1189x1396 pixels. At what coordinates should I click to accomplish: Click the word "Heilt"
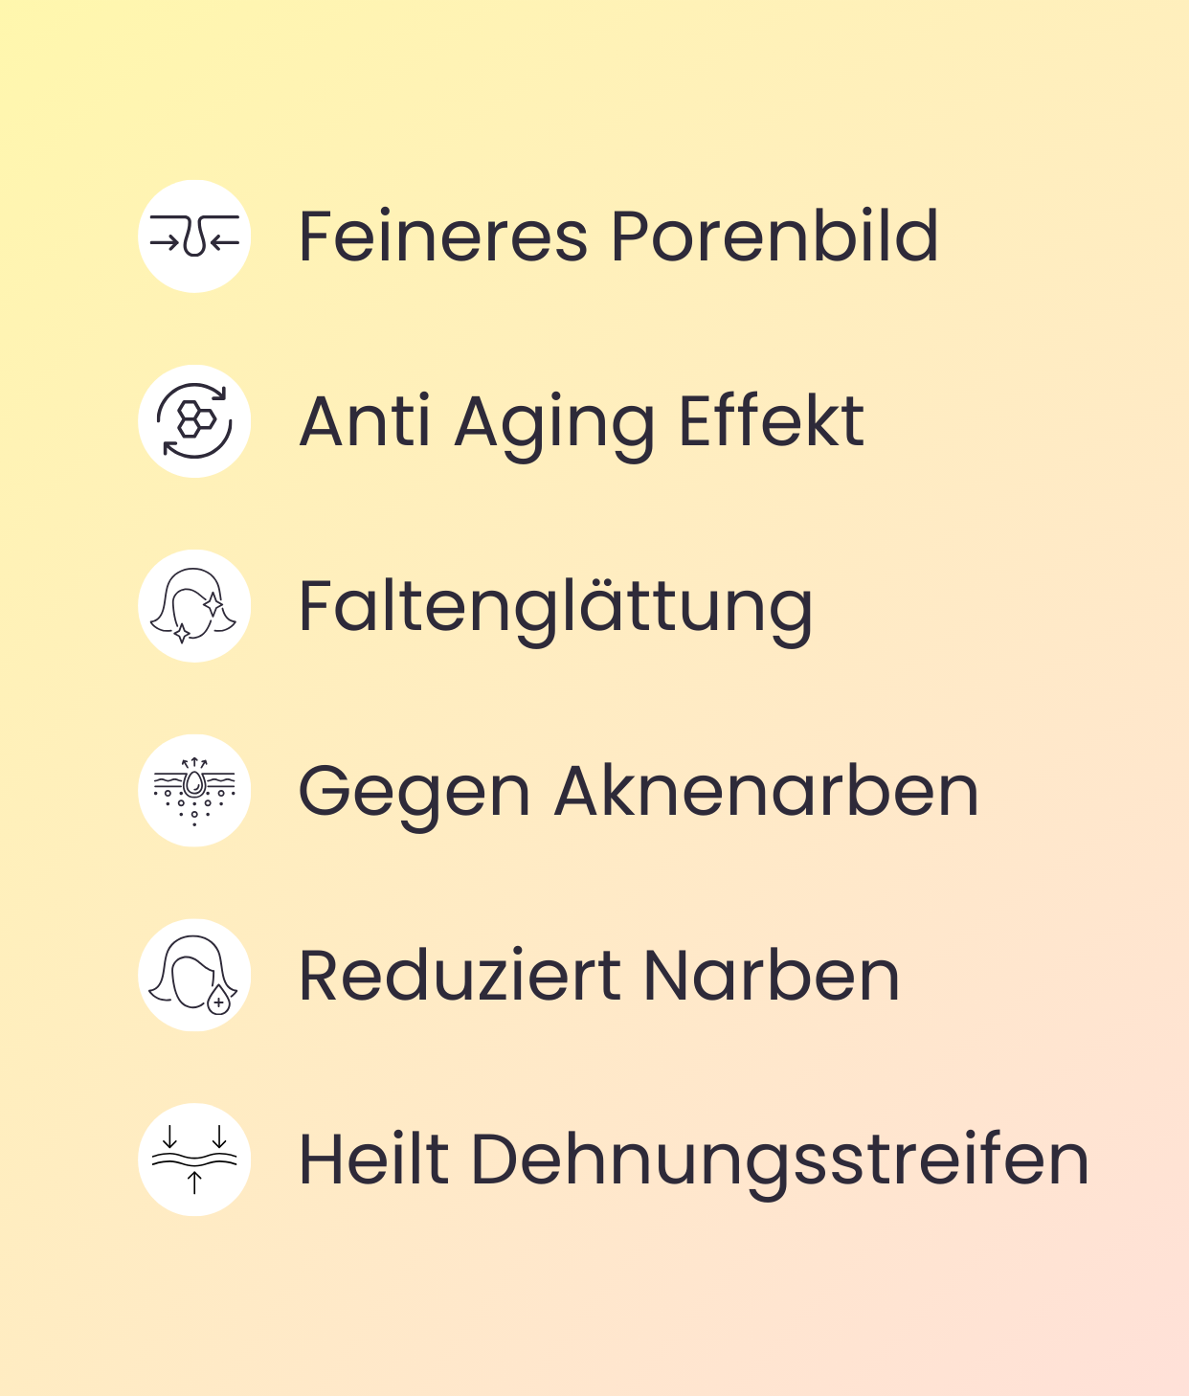373,1160
